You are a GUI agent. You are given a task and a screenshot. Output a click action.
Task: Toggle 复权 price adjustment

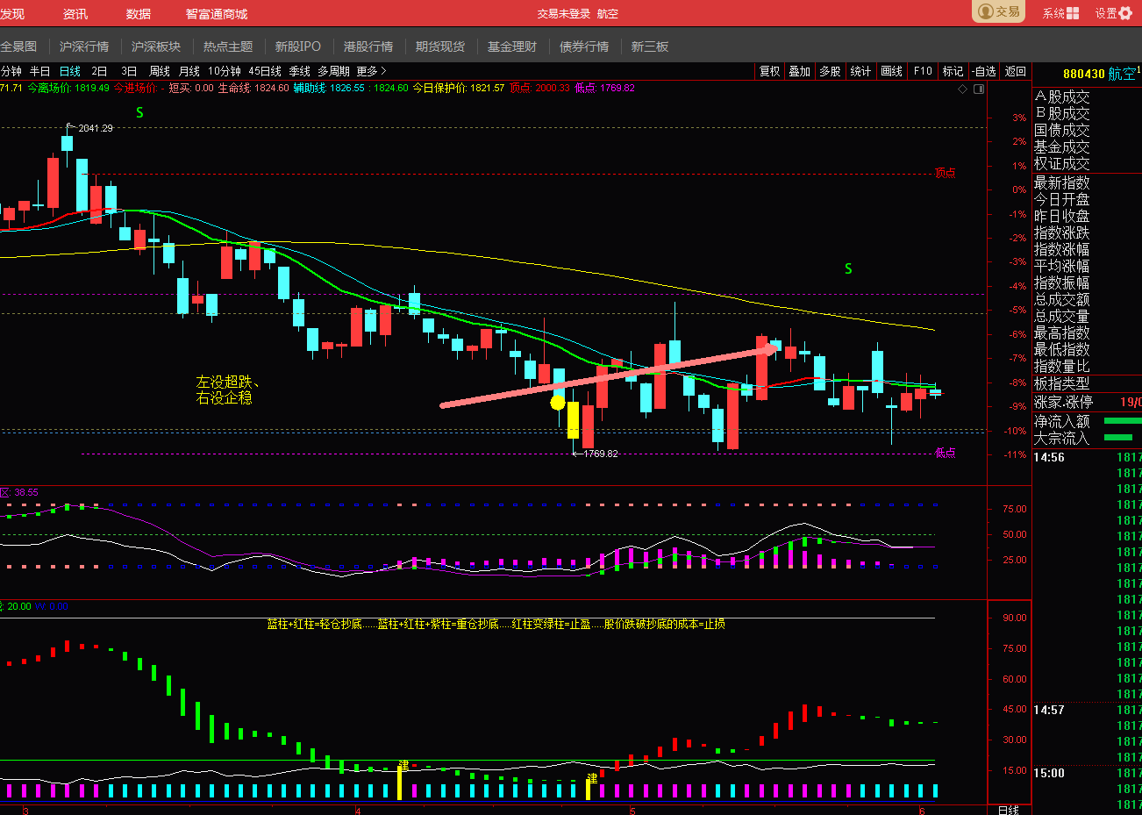tap(770, 71)
